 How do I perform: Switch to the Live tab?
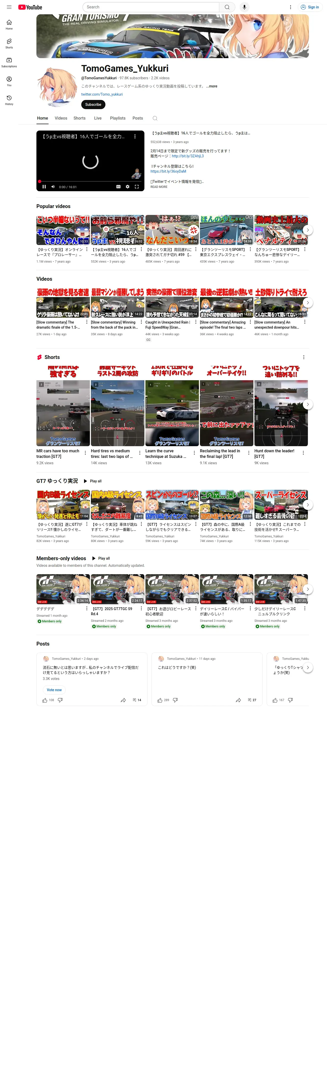[98, 118]
